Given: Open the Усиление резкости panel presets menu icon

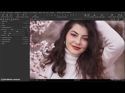Looking at the screenshot, I should 27,27.
